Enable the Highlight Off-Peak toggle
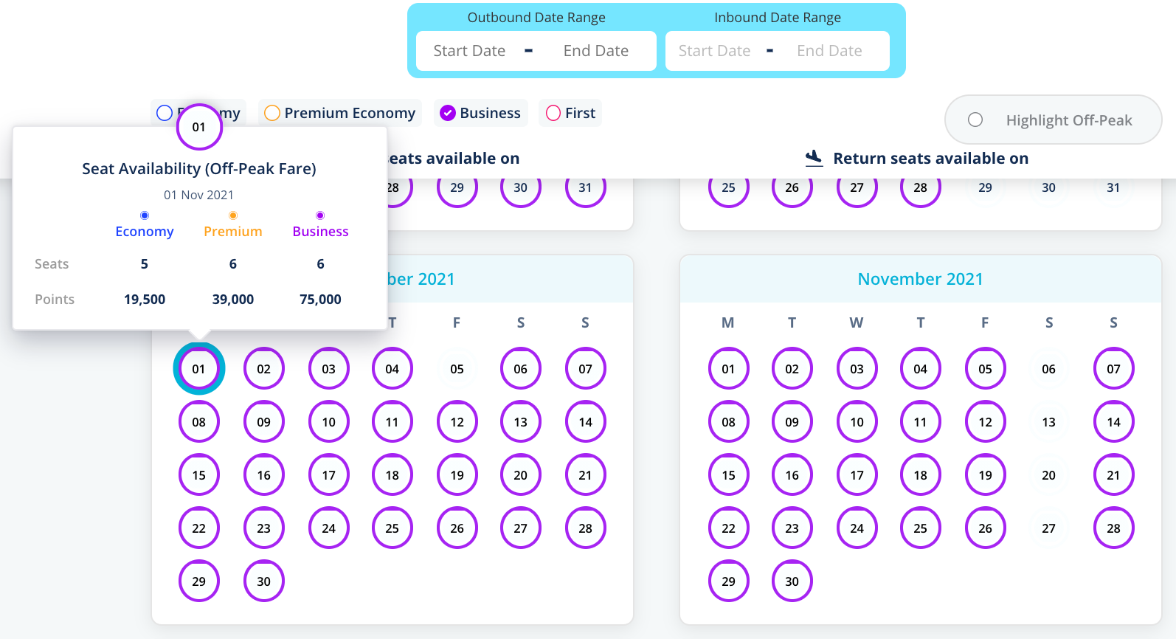The height and width of the screenshot is (639, 1176). click(x=975, y=120)
